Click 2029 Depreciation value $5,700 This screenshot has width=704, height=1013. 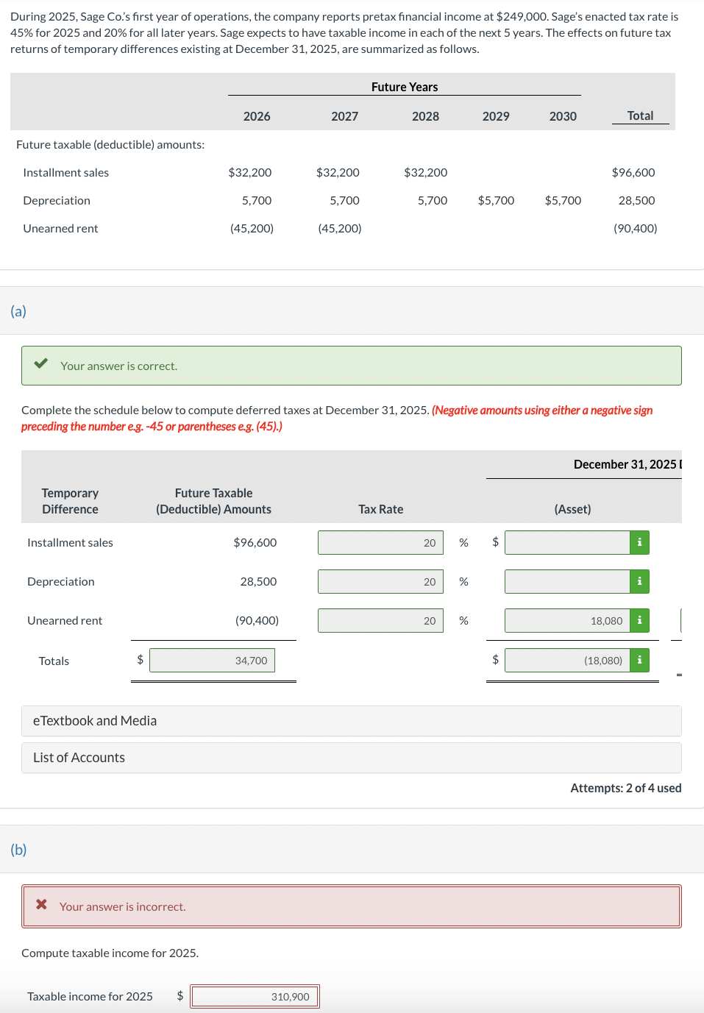tap(497, 200)
